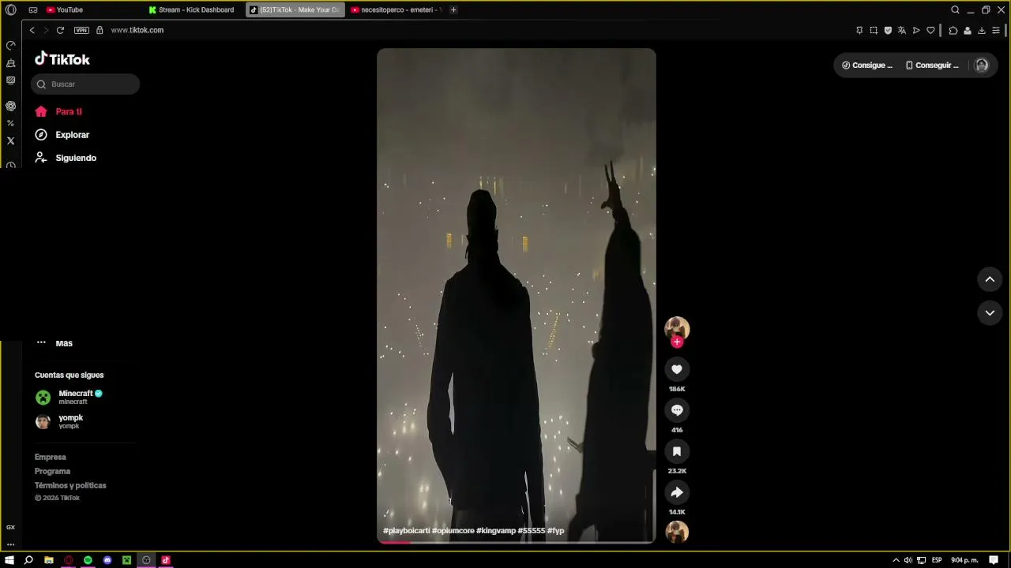Take a snapshot of the page
Image resolution: width=1011 pixels, height=568 pixels.
click(x=874, y=30)
